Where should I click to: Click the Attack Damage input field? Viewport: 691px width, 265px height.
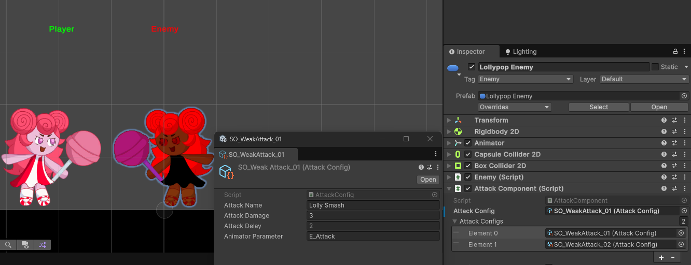[x=374, y=216]
